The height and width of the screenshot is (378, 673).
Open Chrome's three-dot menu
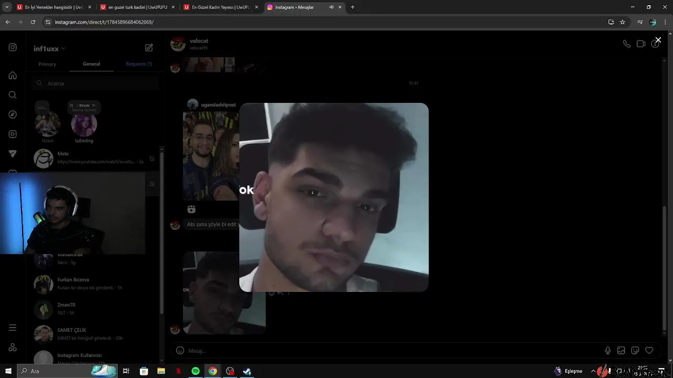click(666, 22)
